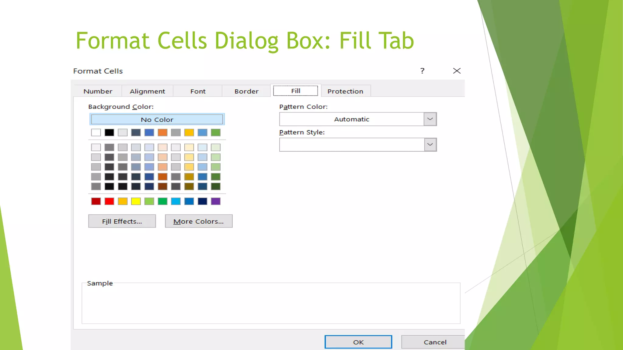Pick lightest green tint in green column
The image size is (623, 350).
(216, 147)
